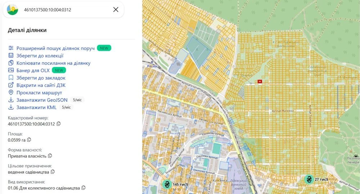Click the '5/міс' label beside KML

click(66, 107)
